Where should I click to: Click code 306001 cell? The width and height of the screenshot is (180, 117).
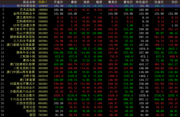click(43, 96)
